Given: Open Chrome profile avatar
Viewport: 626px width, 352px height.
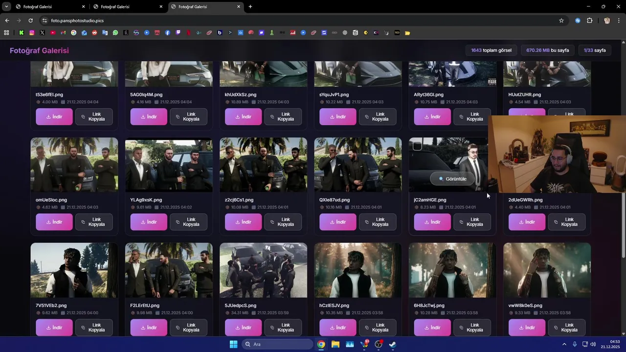Looking at the screenshot, I should pos(607,21).
